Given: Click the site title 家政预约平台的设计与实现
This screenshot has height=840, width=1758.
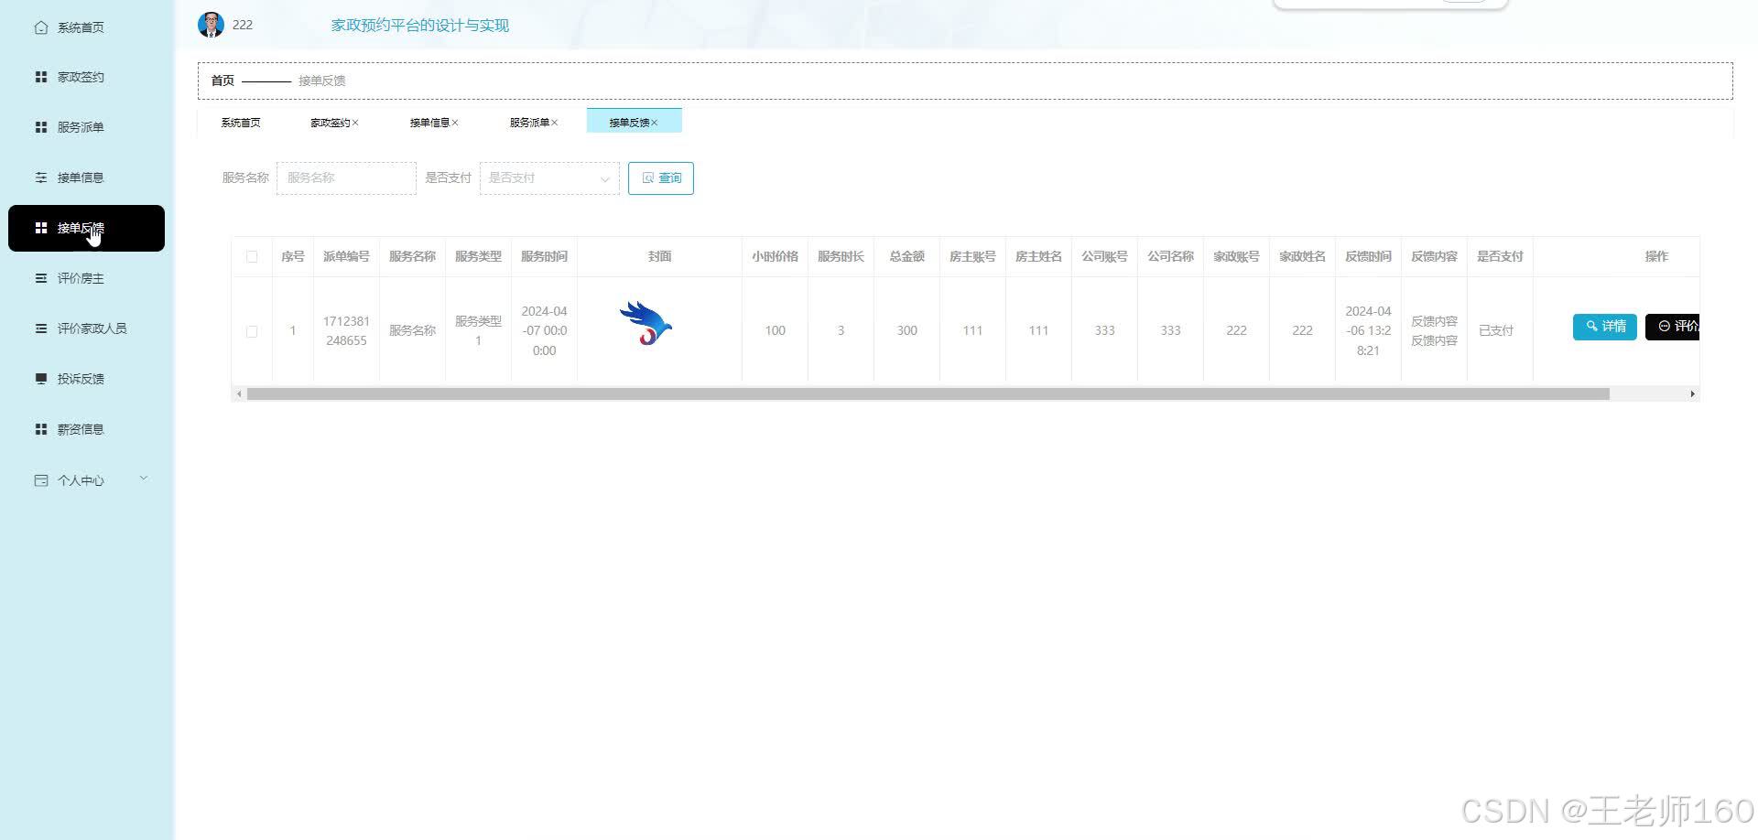Looking at the screenshot, I should click(420, 26).
